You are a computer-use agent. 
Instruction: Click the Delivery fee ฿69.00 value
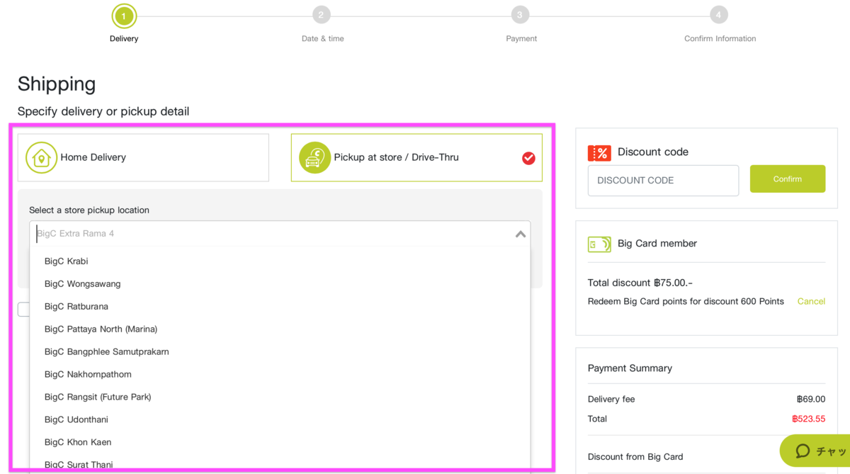click(810, 400)
